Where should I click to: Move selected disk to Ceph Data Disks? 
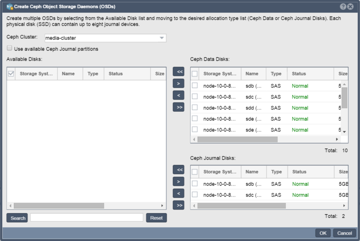coord(178,84)
